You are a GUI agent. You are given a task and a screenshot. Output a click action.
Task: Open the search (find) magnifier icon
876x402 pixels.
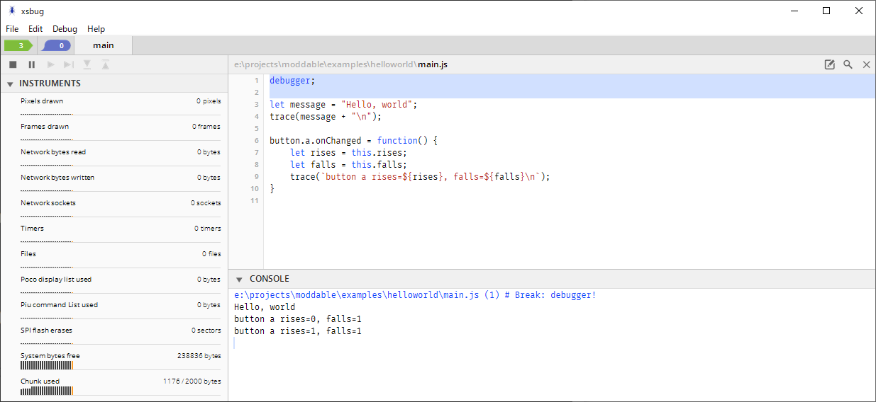(x=848, y=64)
